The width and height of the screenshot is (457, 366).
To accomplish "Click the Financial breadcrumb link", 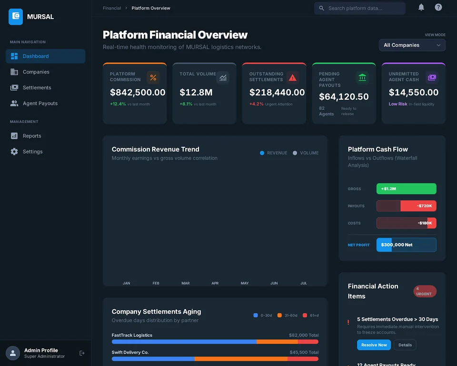I will coord(112,8).
